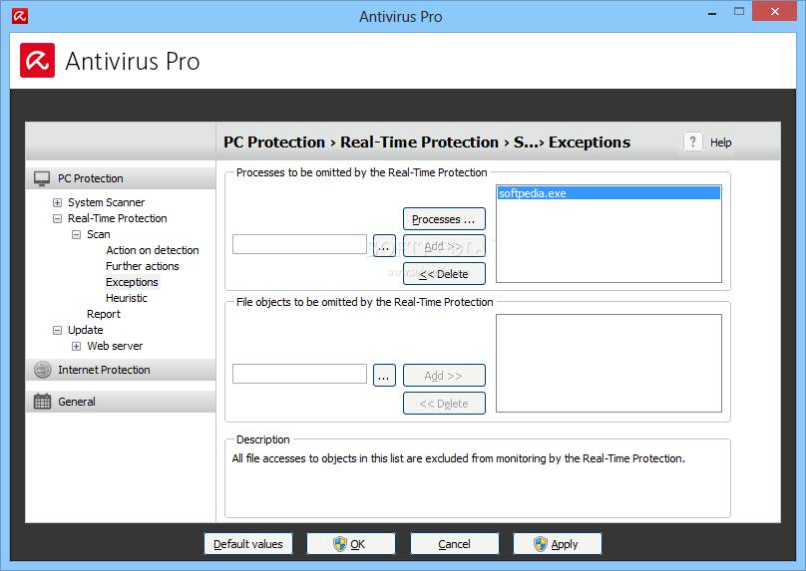806x571 pixels.
Task: Click the empty file objects list box
Action: [x=608, y=363]
